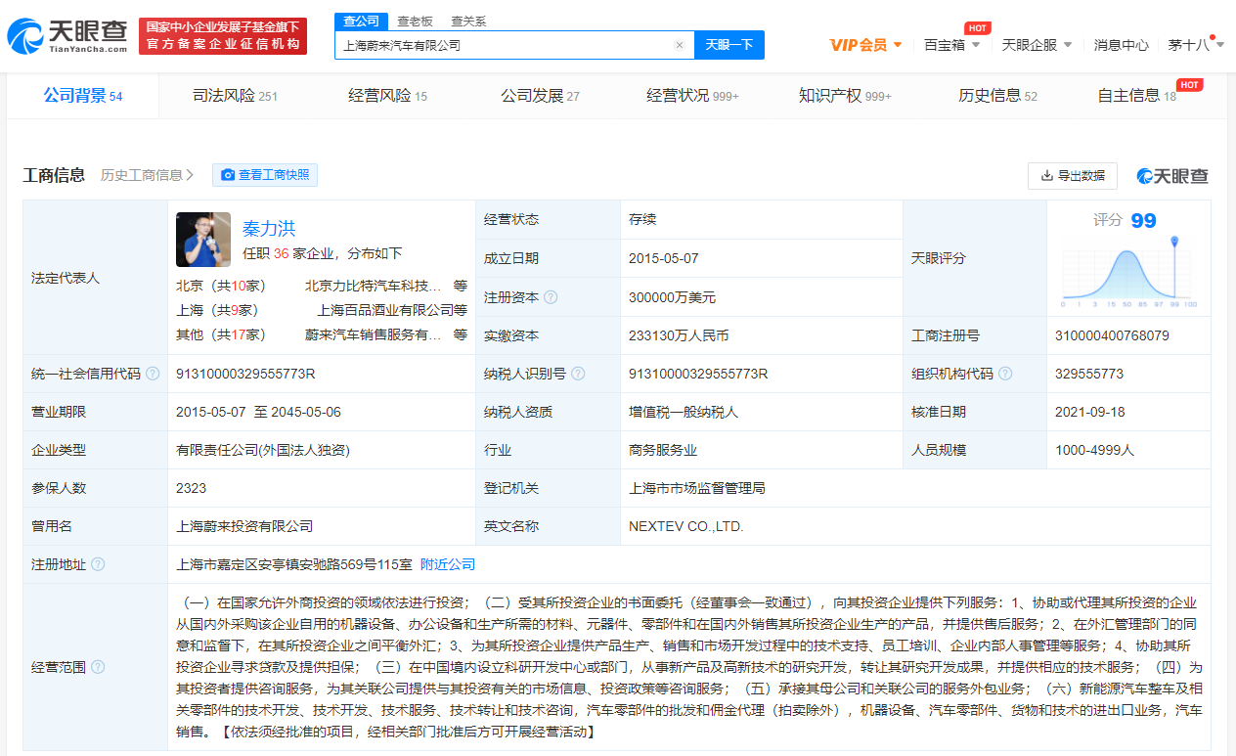Screen dimensions: 1236x756
Task: Open 查看工商快照 snapshot button
Action: [265, 175]
